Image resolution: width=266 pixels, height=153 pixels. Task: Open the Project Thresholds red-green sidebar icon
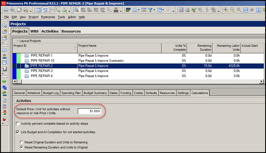5,112
